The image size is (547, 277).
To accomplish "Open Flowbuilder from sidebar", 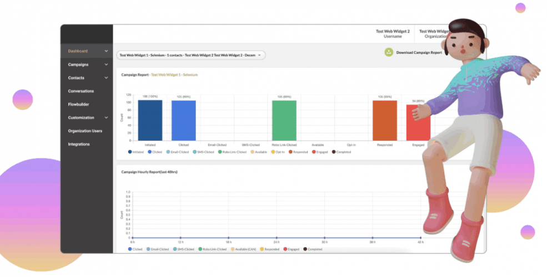I will pyautogui.click(x=78, y=104).
